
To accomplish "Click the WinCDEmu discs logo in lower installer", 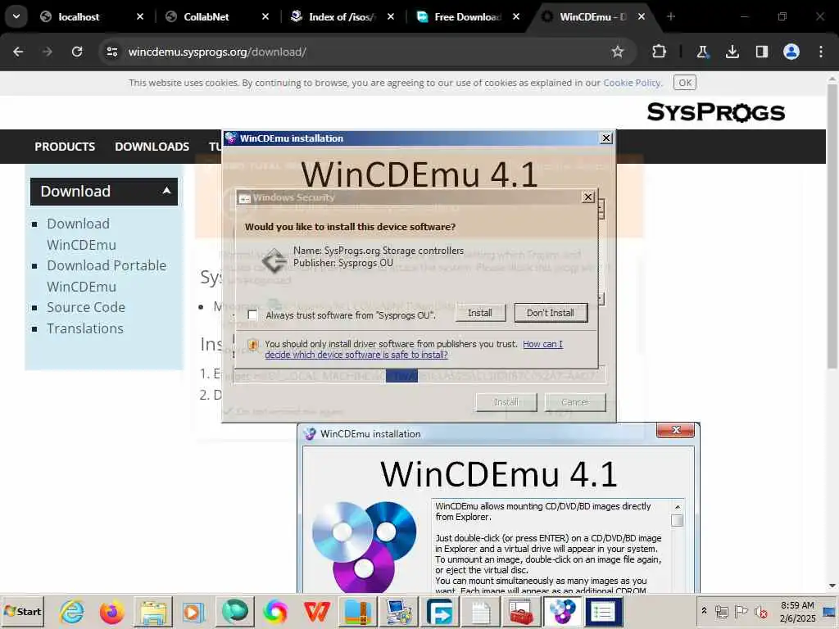I will coord(365,545).
